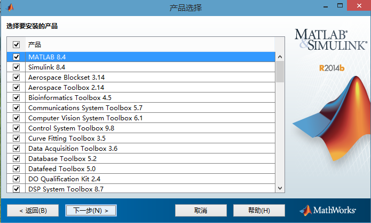Disable Curve Fitting Toolbox 3.5 checkbox
Screen dimensions: 371x223
point(16,138)
